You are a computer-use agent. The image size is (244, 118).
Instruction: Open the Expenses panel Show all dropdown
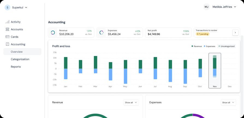click(x=228, y=102)
